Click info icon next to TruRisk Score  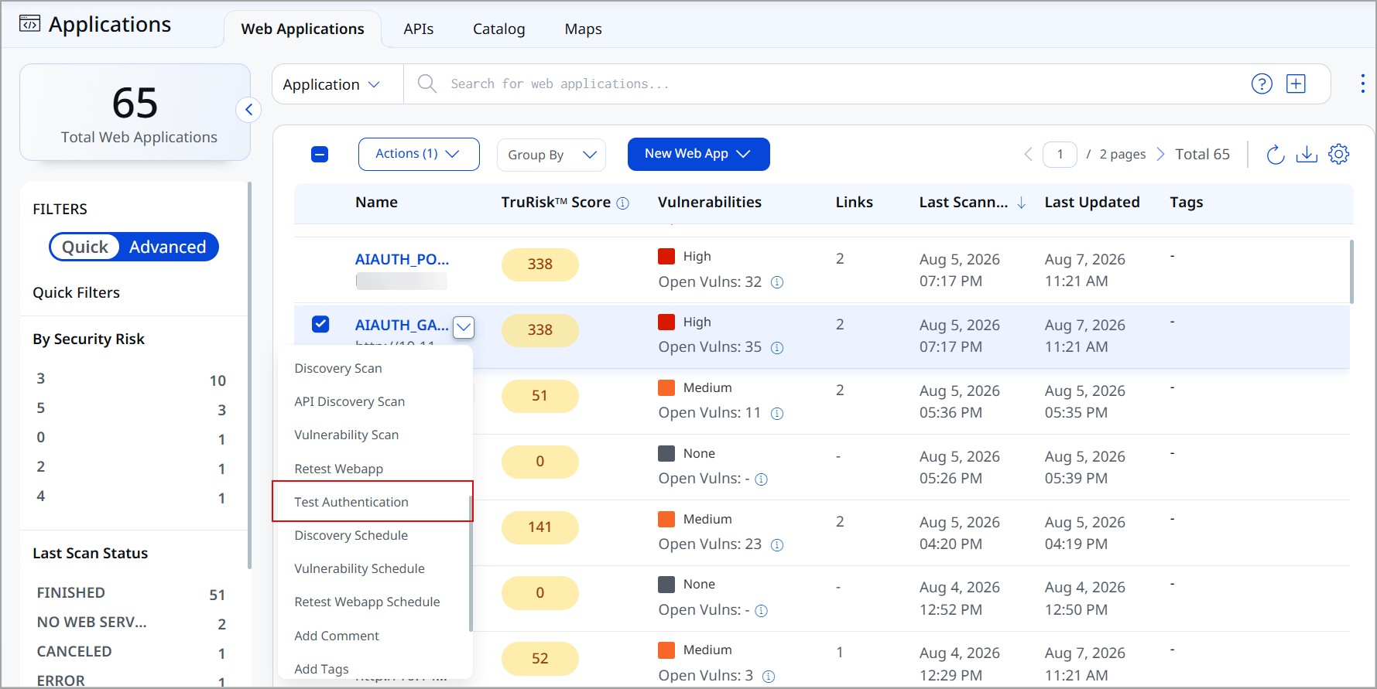622,203
